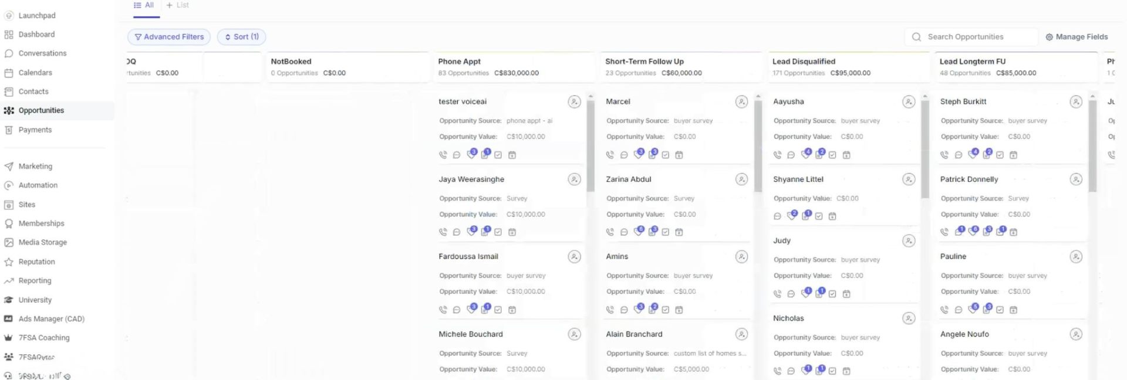The width and height of the screenshot is (1127, 380).
Task: Call Jaya Weerasinghe via phone icon
Action: coord(443,232)
